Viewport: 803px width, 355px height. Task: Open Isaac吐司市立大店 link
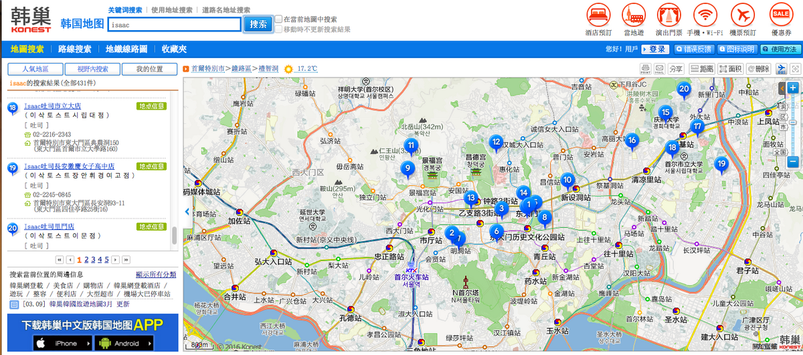pos(52,106)
